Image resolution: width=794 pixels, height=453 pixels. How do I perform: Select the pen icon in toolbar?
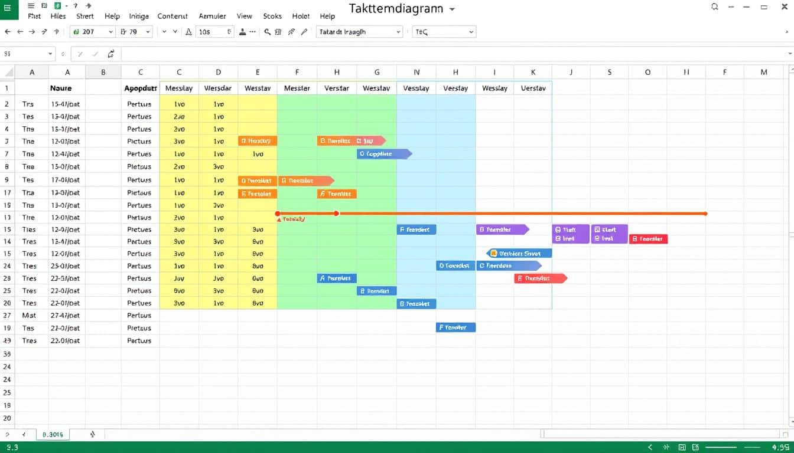(304, 32)
